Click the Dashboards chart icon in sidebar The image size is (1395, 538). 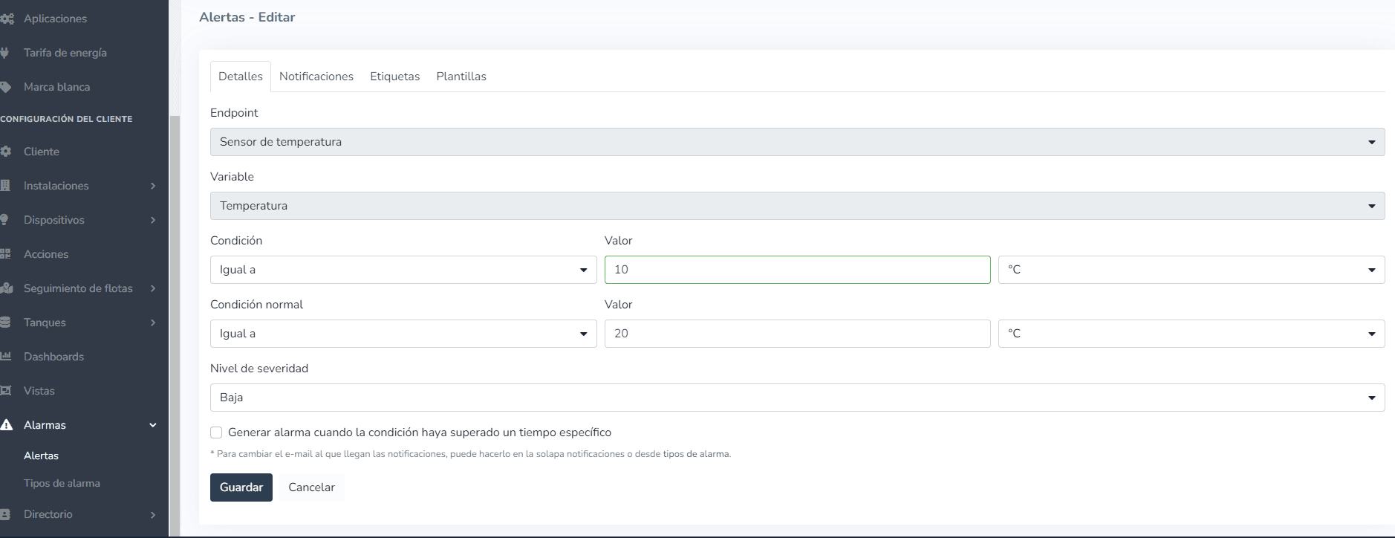[6, 357]
